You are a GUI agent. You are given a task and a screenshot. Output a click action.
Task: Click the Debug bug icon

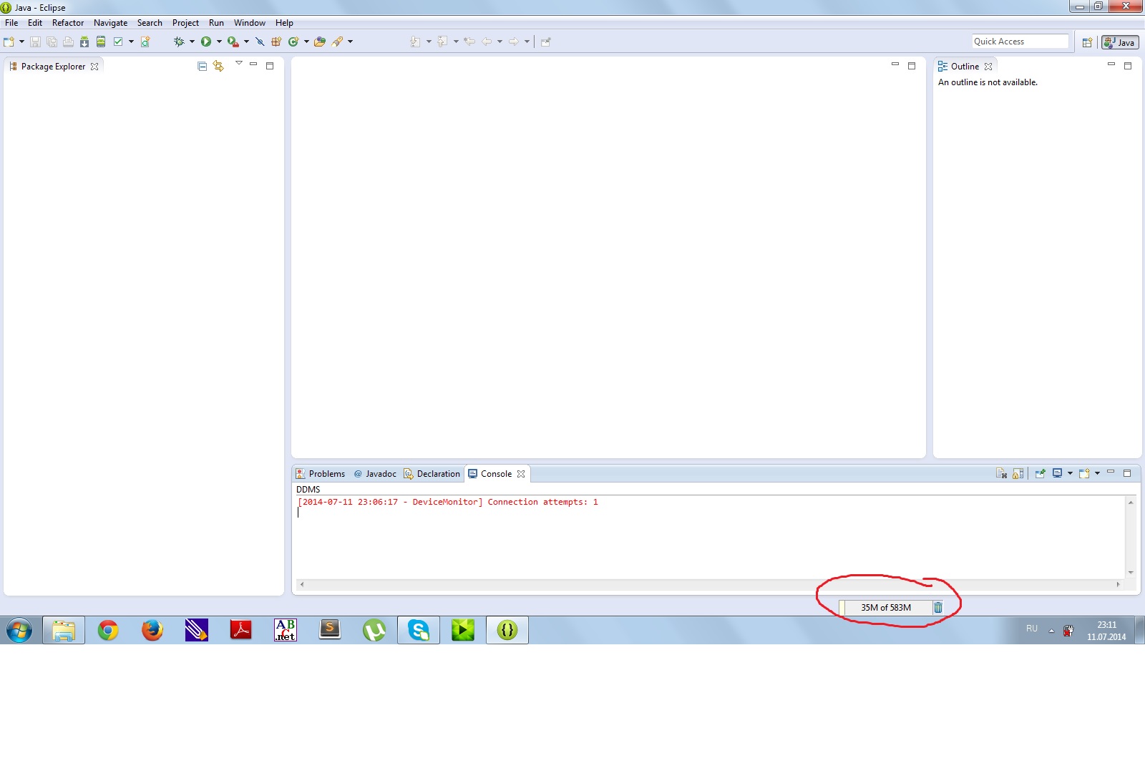(179, 42)
